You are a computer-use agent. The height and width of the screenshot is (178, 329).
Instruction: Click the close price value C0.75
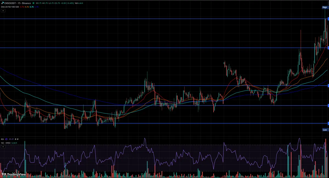pyautogui.click(x=57, y=3)
